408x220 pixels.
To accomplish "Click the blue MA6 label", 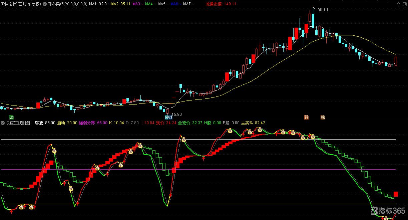I will pyautogui.click(x=176, y=4).
